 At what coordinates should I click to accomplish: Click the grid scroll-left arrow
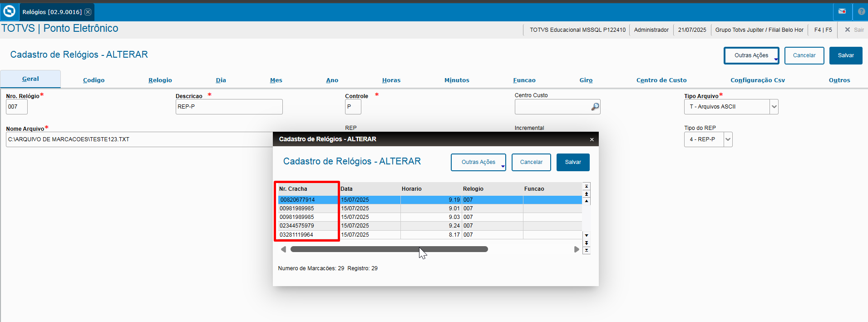pos(283,249)
